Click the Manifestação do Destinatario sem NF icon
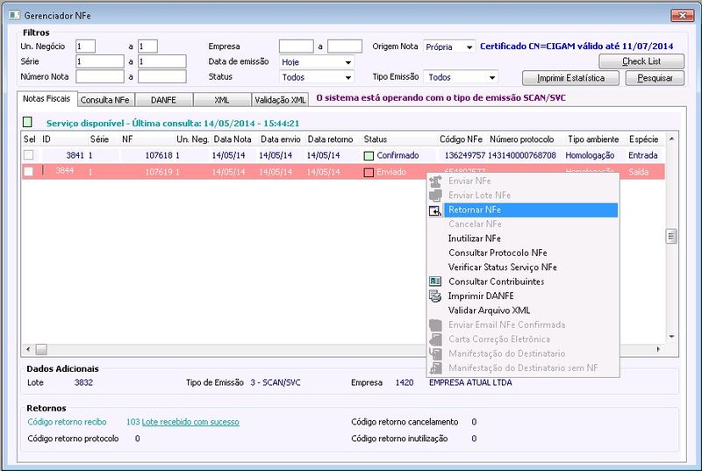The image size is (702, 471). click(435, 368)
